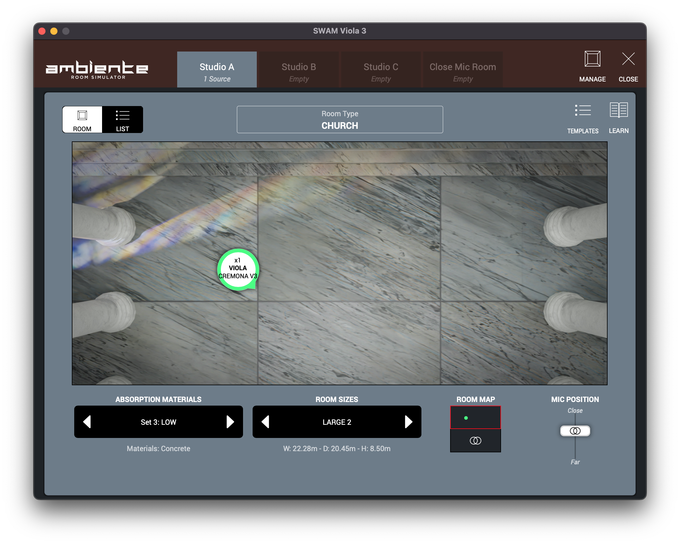
Task: Switch to Room view toggle
Action: tap(82, 119)
